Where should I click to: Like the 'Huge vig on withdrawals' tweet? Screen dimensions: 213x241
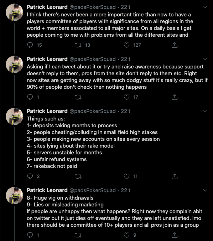coord(126,235)
